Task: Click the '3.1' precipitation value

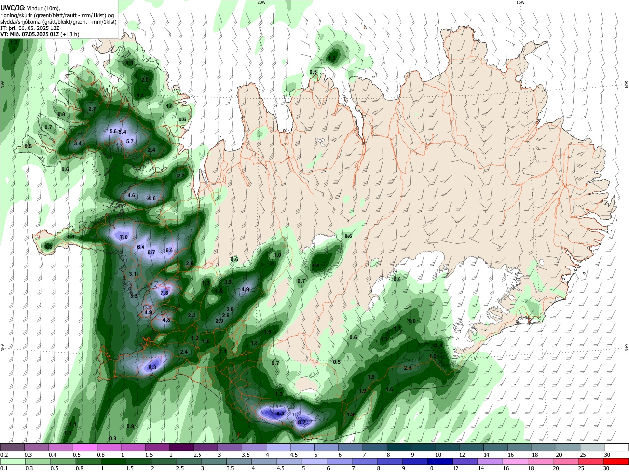Action: click(x=133, y=274)
